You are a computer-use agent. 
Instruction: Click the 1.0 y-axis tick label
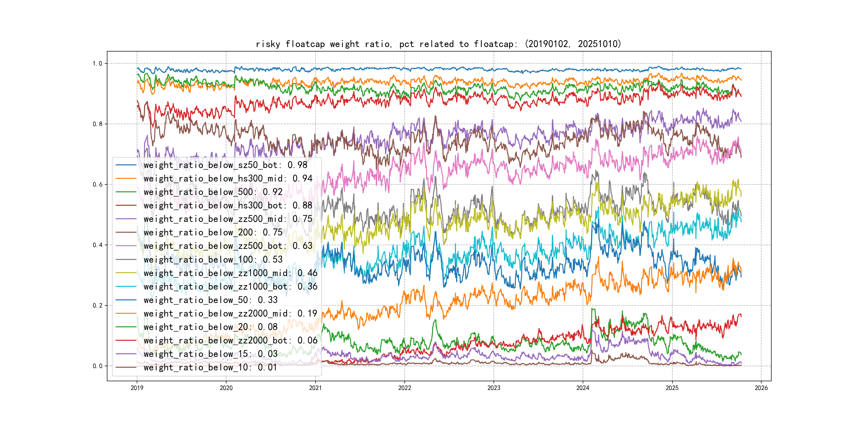tap(98, 63)
